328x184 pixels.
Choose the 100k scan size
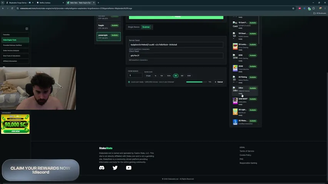[x=169, y=76]
